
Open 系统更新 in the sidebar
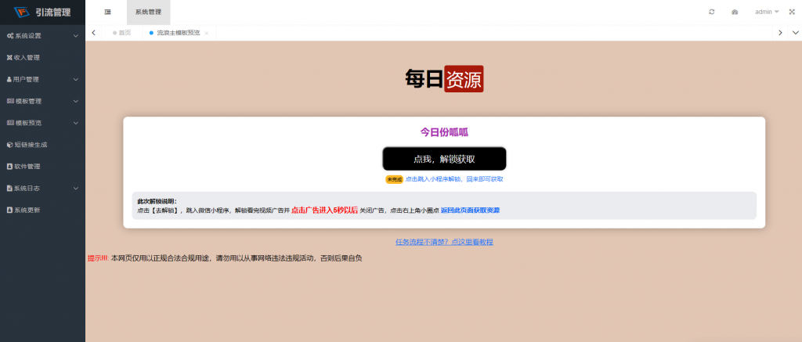[42, 210]
